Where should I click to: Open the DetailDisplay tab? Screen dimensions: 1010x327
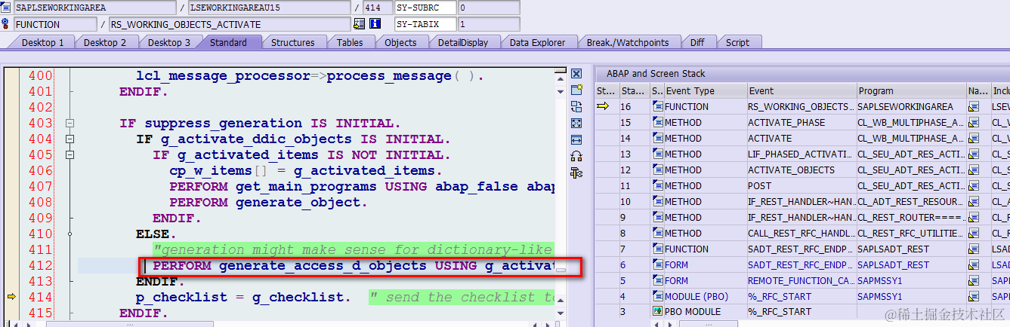click(x=463, y=42)
